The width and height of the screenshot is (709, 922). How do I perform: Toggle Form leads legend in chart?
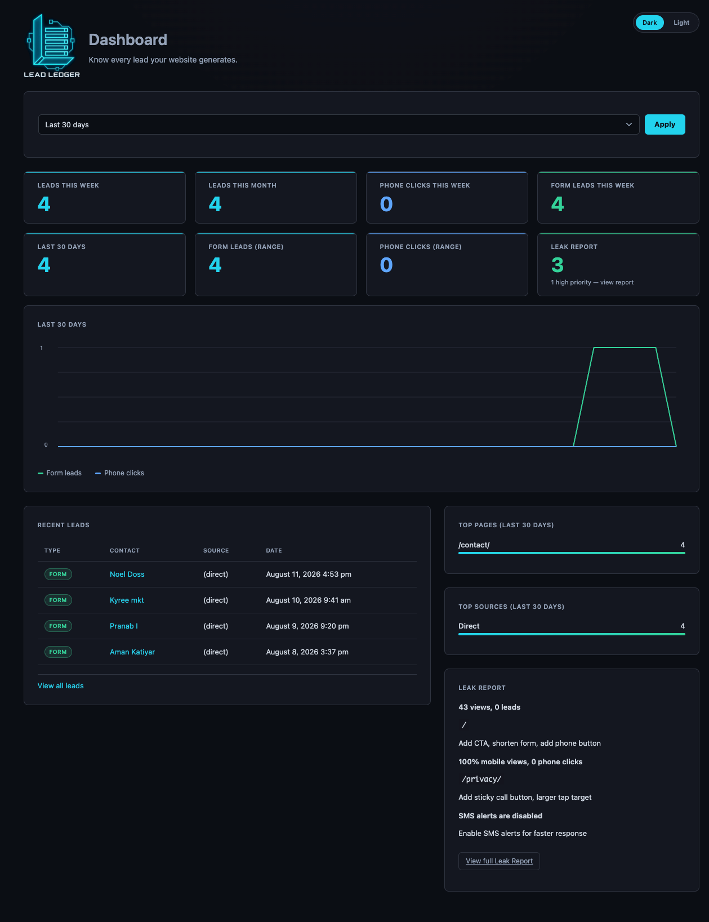pyautogui.click(x=60, y=473)
